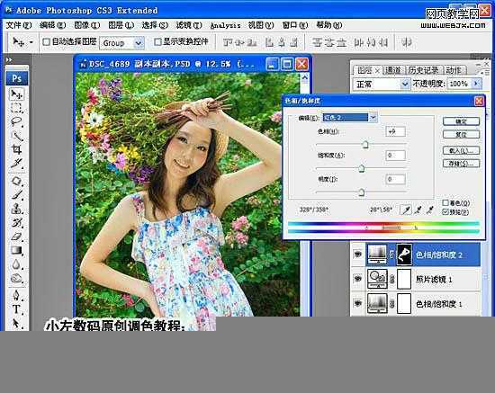The height and width of the screenshot is (393, 495).
Task: Hide the 照片滤镜 1 layer
Action: 357,279
